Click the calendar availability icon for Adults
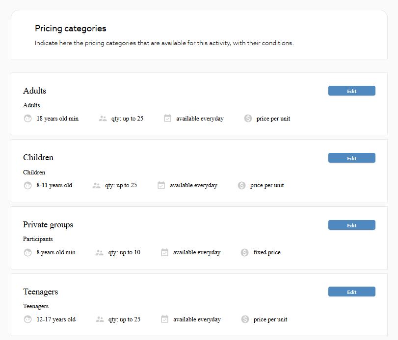Screen dimensions: 398x340 pos(167,119)
